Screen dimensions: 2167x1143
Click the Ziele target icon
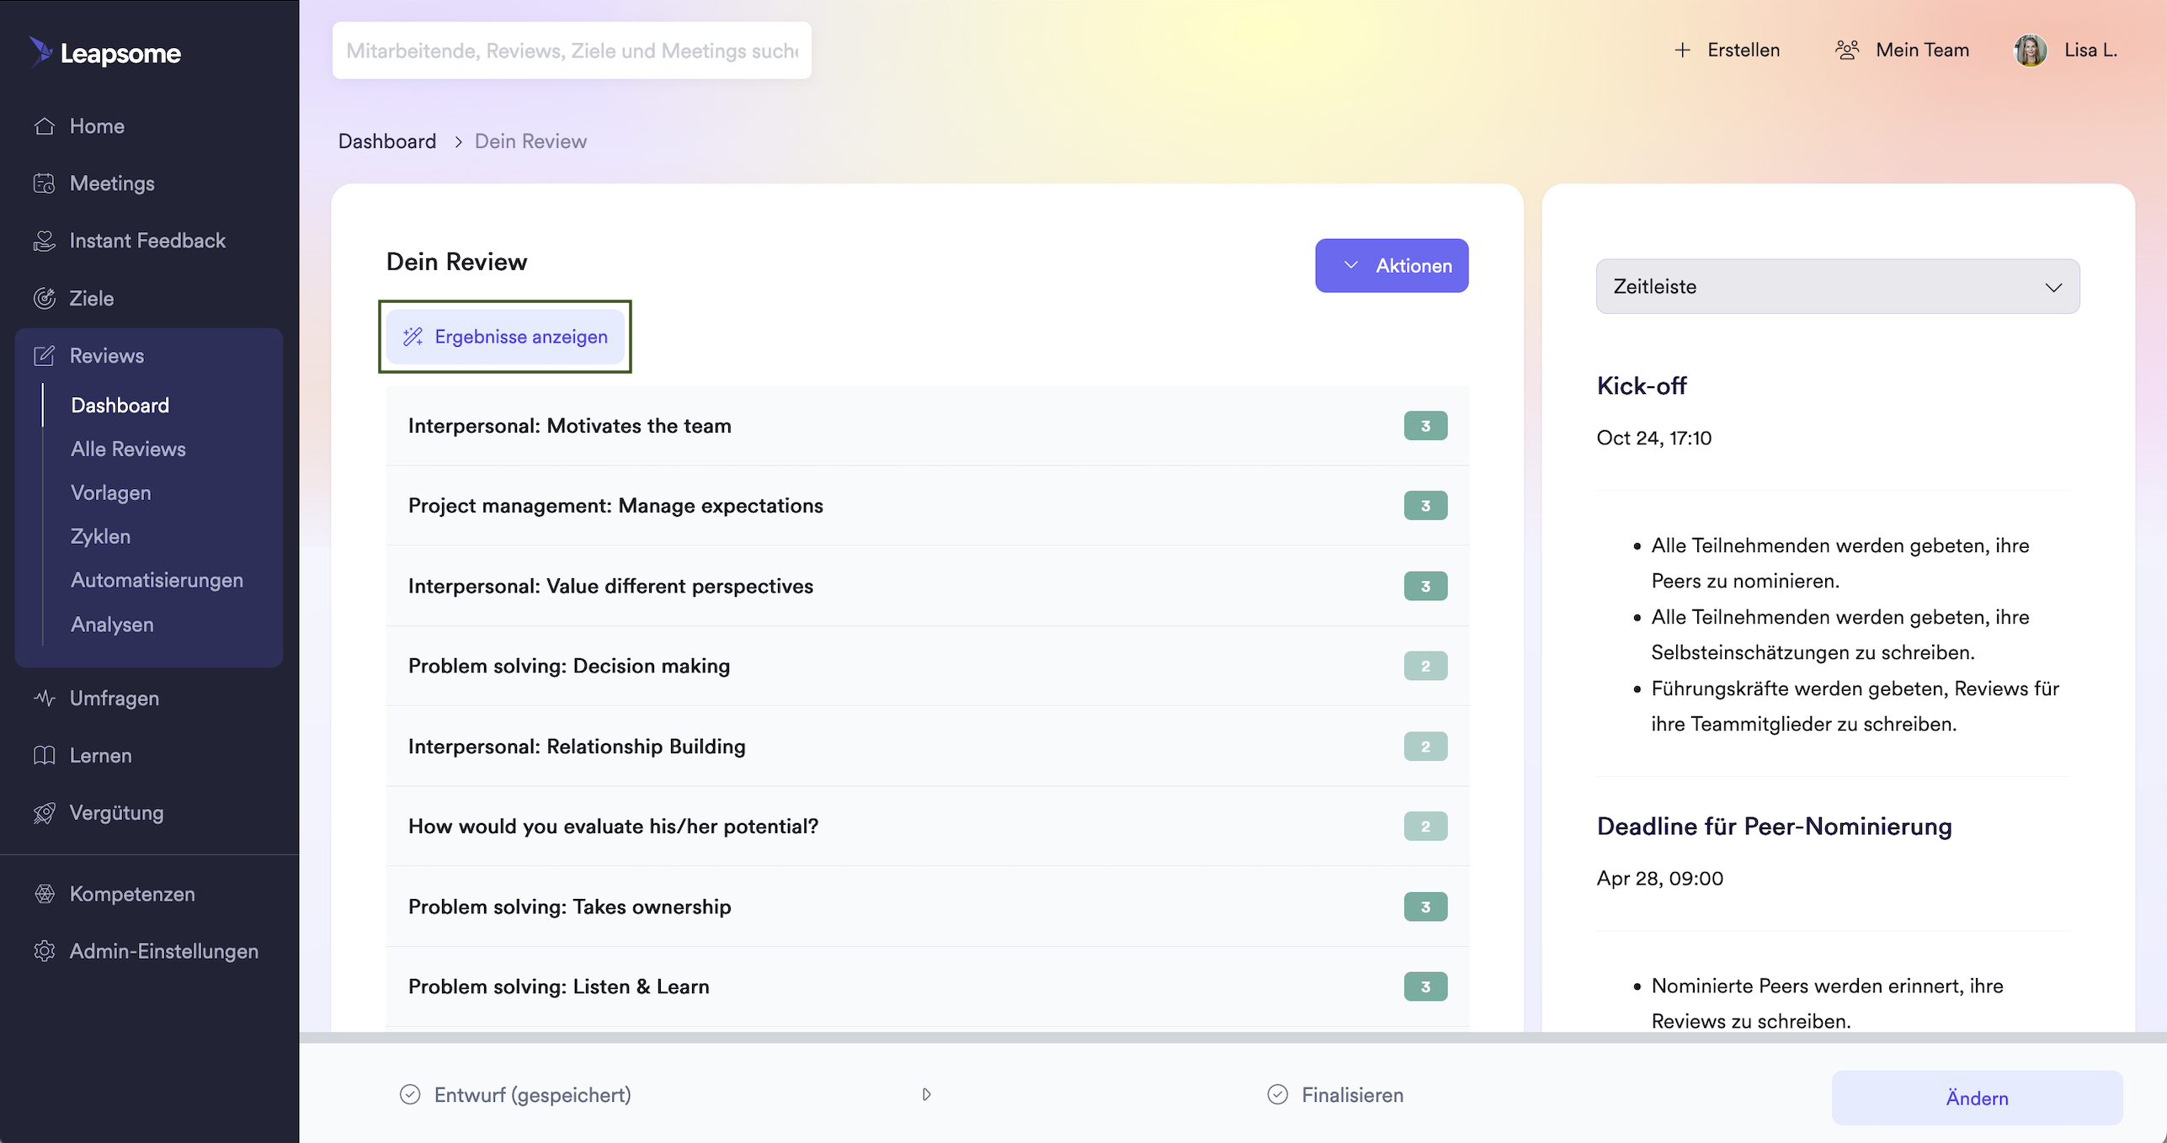click(x=45, y=298)
